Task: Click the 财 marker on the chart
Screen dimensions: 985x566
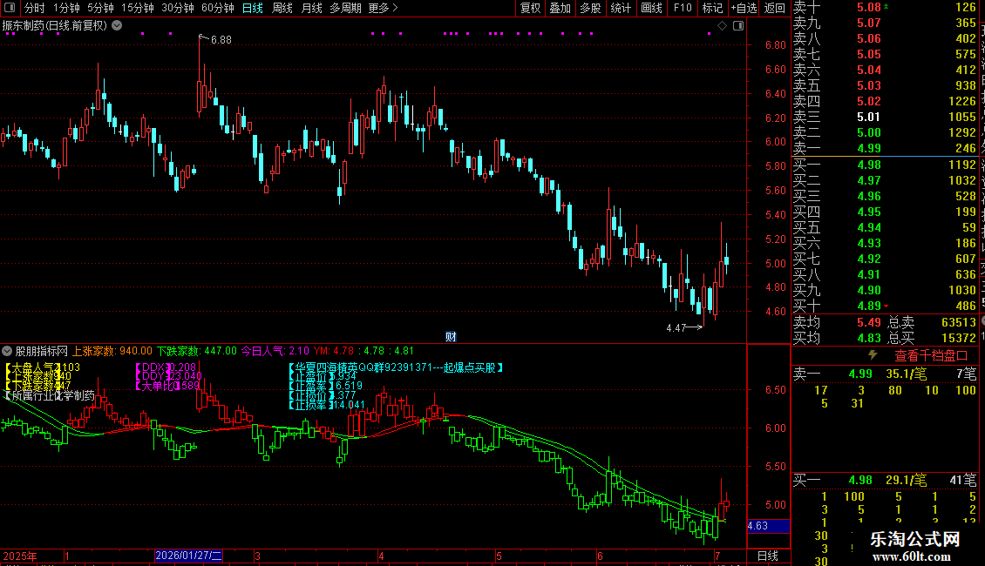Action: pyautogui.click(x=451, y=337)
